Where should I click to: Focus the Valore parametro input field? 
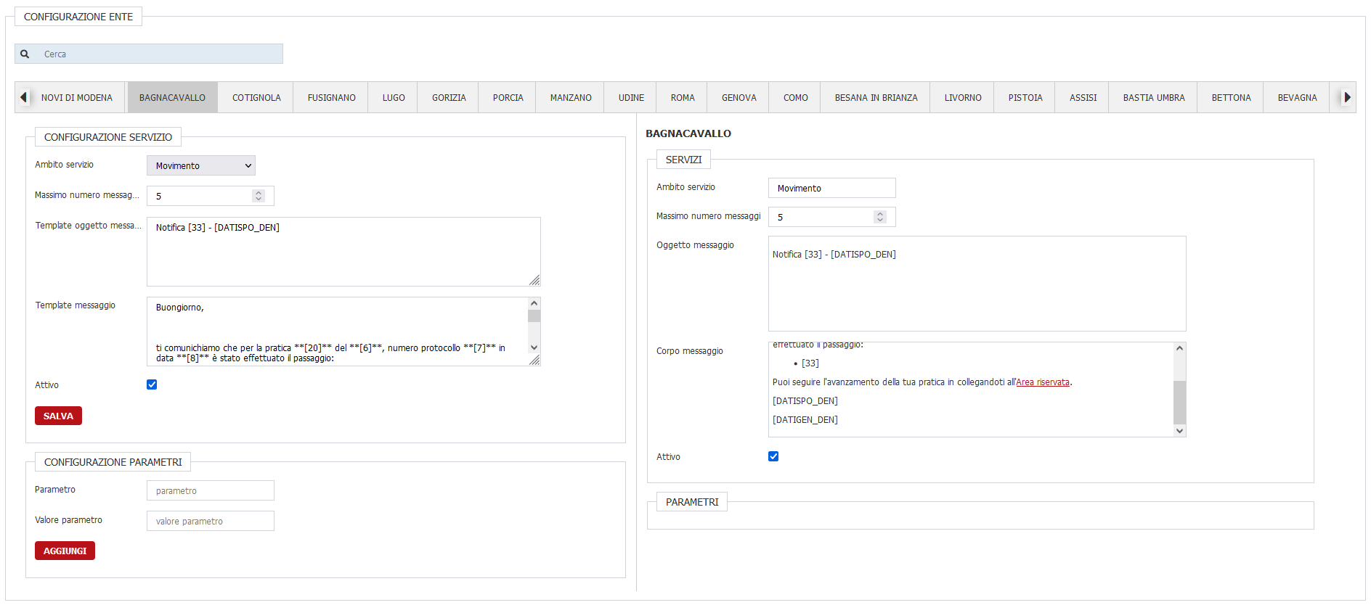click(211, 521)
